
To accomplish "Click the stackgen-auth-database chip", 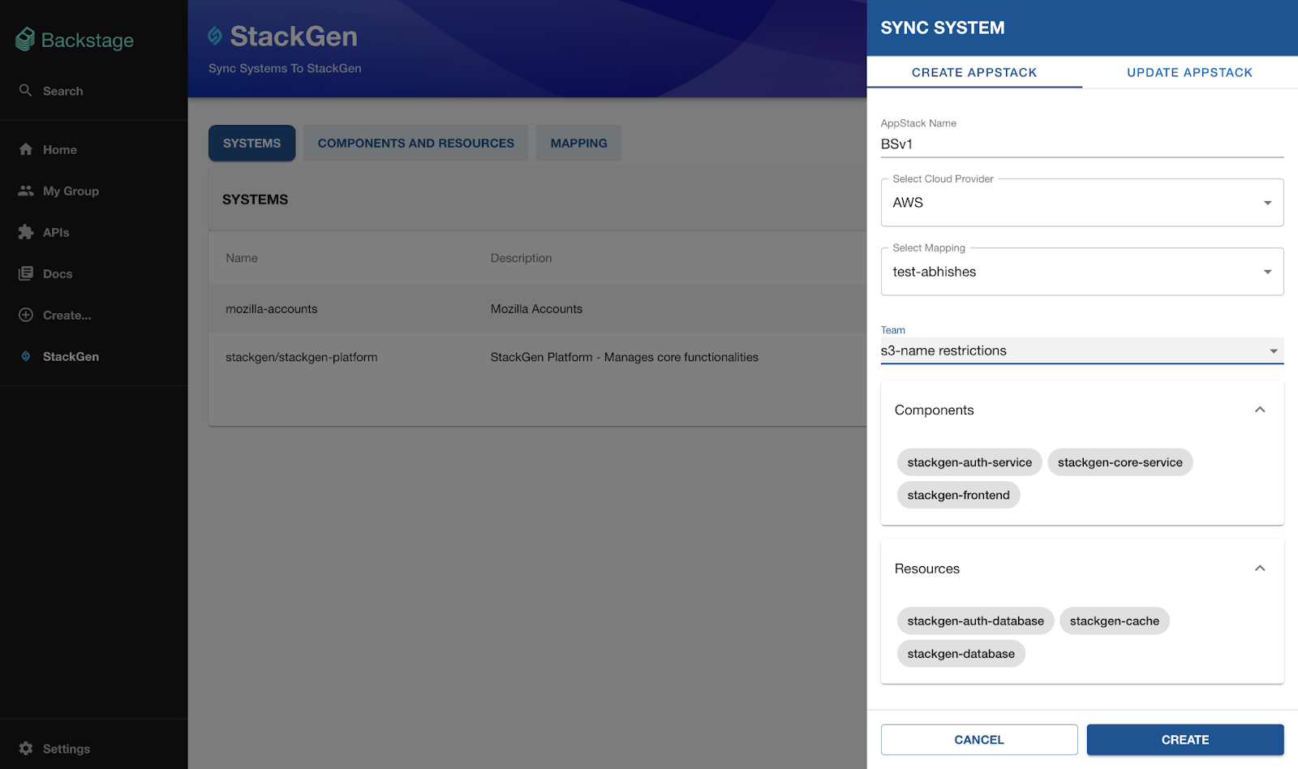I will [975, 621].
